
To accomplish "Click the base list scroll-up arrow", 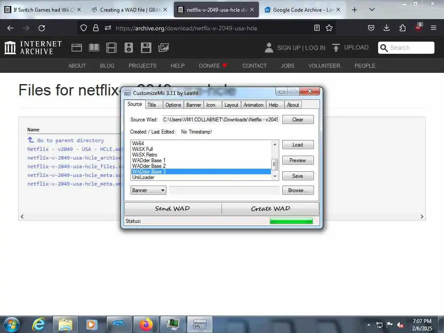I will tap(274, 144).
